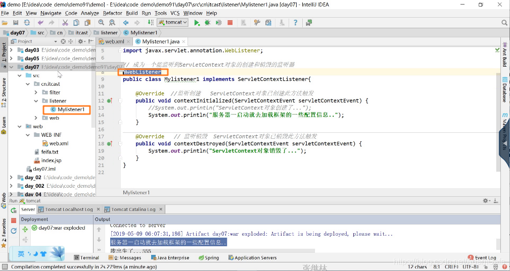Click the Replace icon in the toolbar
510x271 pixels.
click(112, 23)
